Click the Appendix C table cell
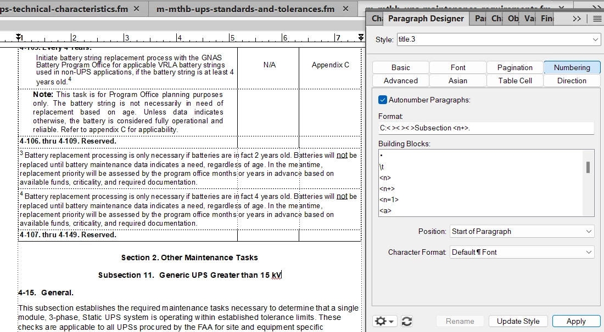The height and width of the screenshot is (332, 604). [x=330, y=65]
